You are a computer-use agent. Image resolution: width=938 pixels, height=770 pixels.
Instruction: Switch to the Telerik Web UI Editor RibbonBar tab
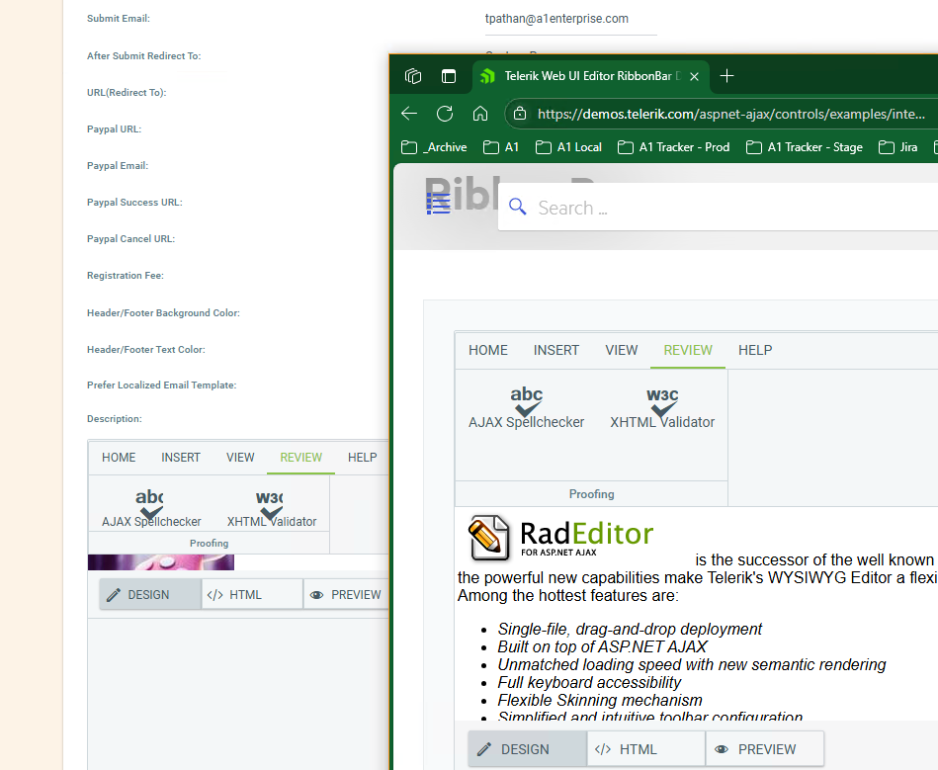pos(590,76)
